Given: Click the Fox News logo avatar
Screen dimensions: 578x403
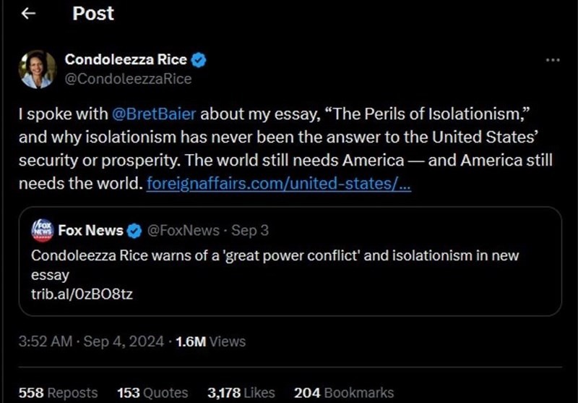Looking at the screenshot, I should [x=43, y=230].
